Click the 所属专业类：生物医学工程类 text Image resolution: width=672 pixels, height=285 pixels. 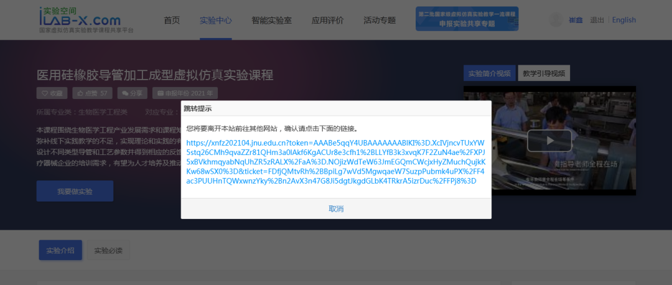82,112
